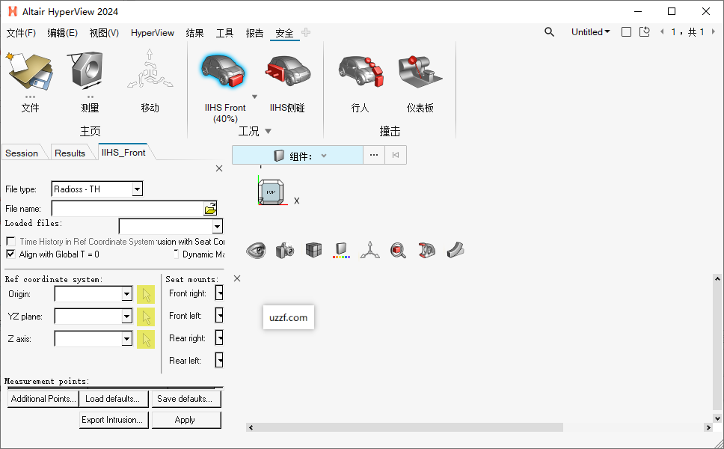The image size is (724, 449).
Task: Click the eye view icon in the viewport toolbar
Action: [x=256, y=250]
